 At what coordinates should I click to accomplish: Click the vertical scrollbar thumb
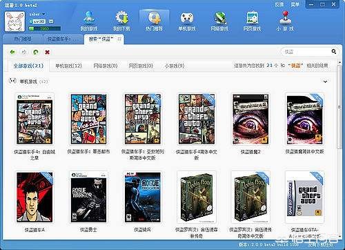[339, 107]
